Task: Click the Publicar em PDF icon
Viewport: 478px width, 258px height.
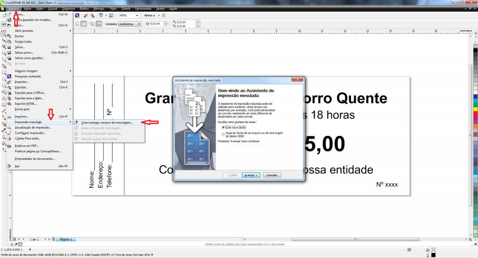Action: click(x=9, y=146)
